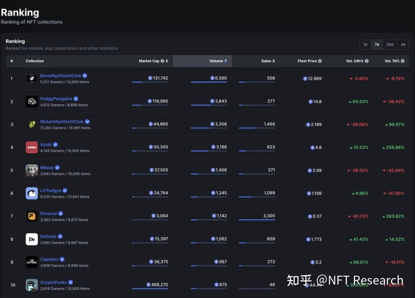Click the Collection column header
This screenshot has height=298, width=415.
coord(35,61)
